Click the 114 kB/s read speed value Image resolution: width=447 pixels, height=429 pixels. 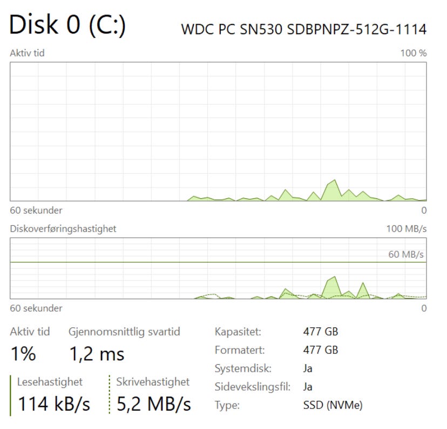point(54,404)
